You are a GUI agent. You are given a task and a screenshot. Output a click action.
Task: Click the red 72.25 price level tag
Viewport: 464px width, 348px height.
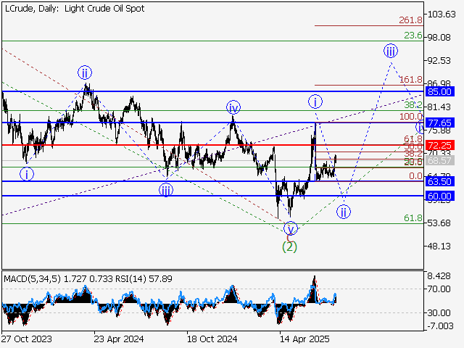click(x=440, y=145)
